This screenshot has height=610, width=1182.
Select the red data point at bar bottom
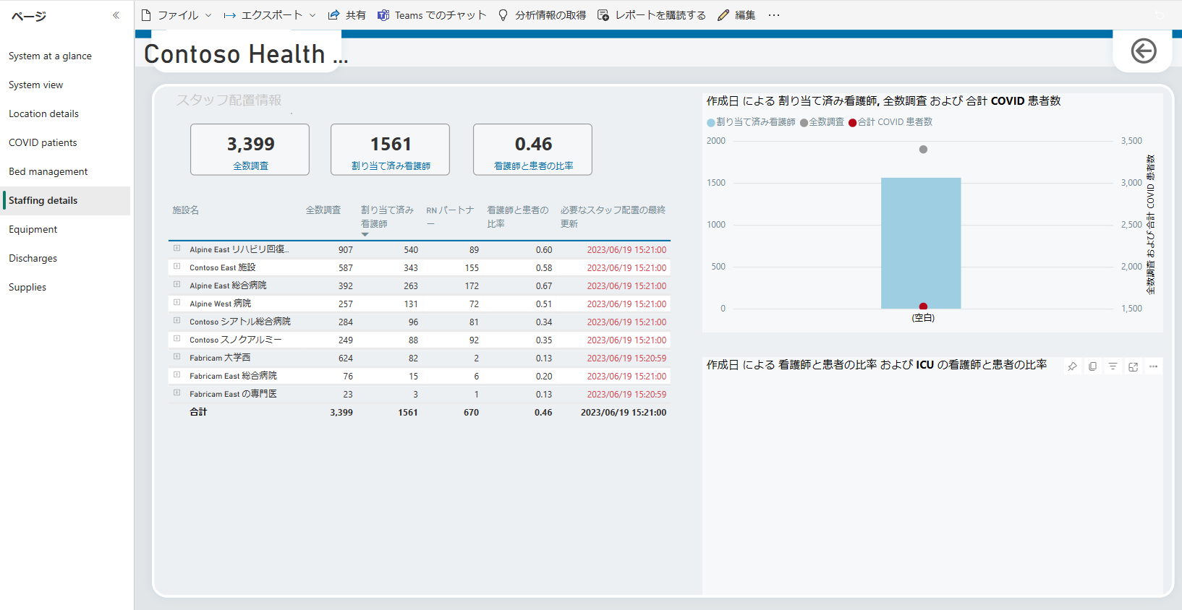(x=923, y=306)
